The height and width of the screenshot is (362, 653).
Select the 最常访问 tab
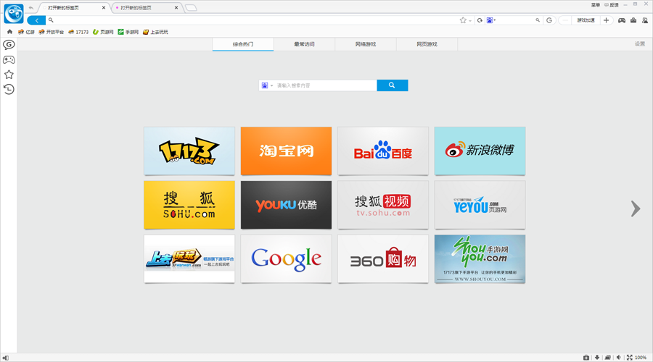(305, 44)
